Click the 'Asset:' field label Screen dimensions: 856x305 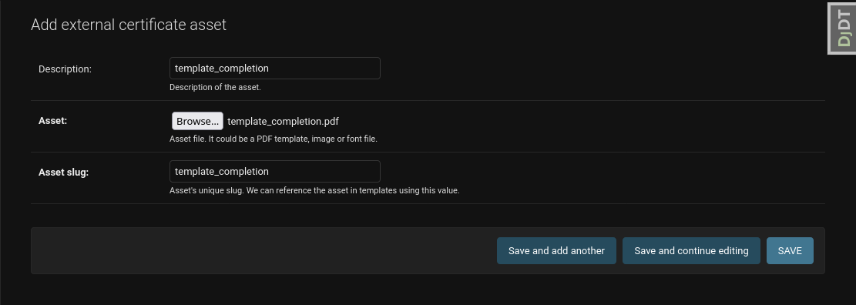tap(53, 121)
